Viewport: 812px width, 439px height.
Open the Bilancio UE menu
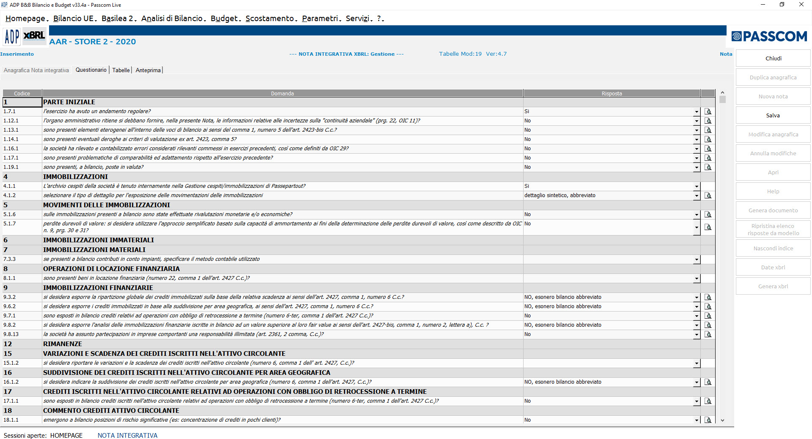(75, 19)
